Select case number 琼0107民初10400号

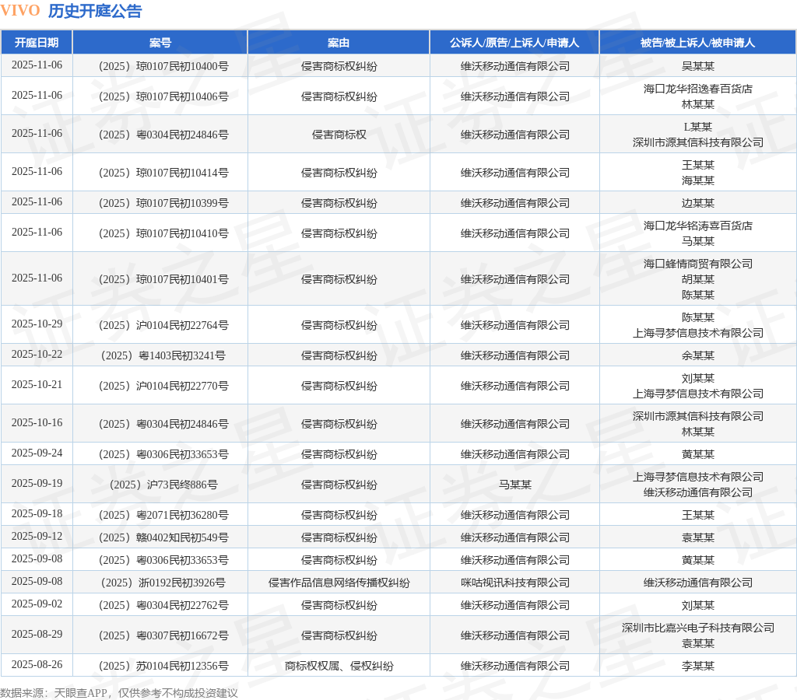[x=163, y=66]
